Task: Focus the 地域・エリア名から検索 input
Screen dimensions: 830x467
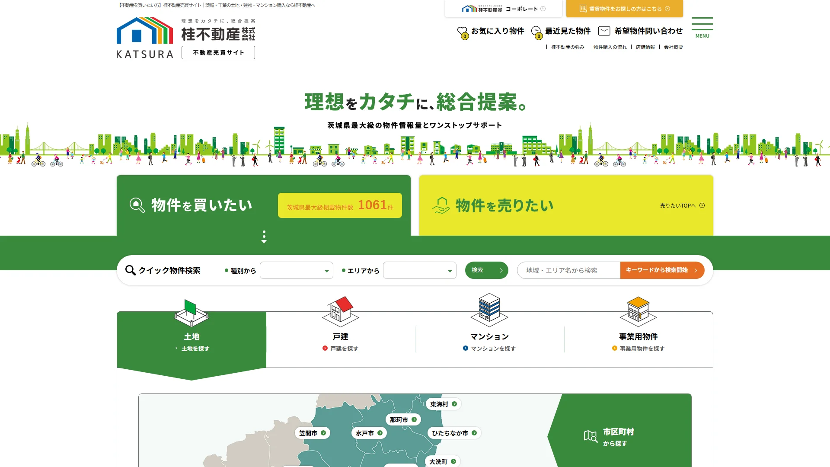Action: click(x=569, y=270)
